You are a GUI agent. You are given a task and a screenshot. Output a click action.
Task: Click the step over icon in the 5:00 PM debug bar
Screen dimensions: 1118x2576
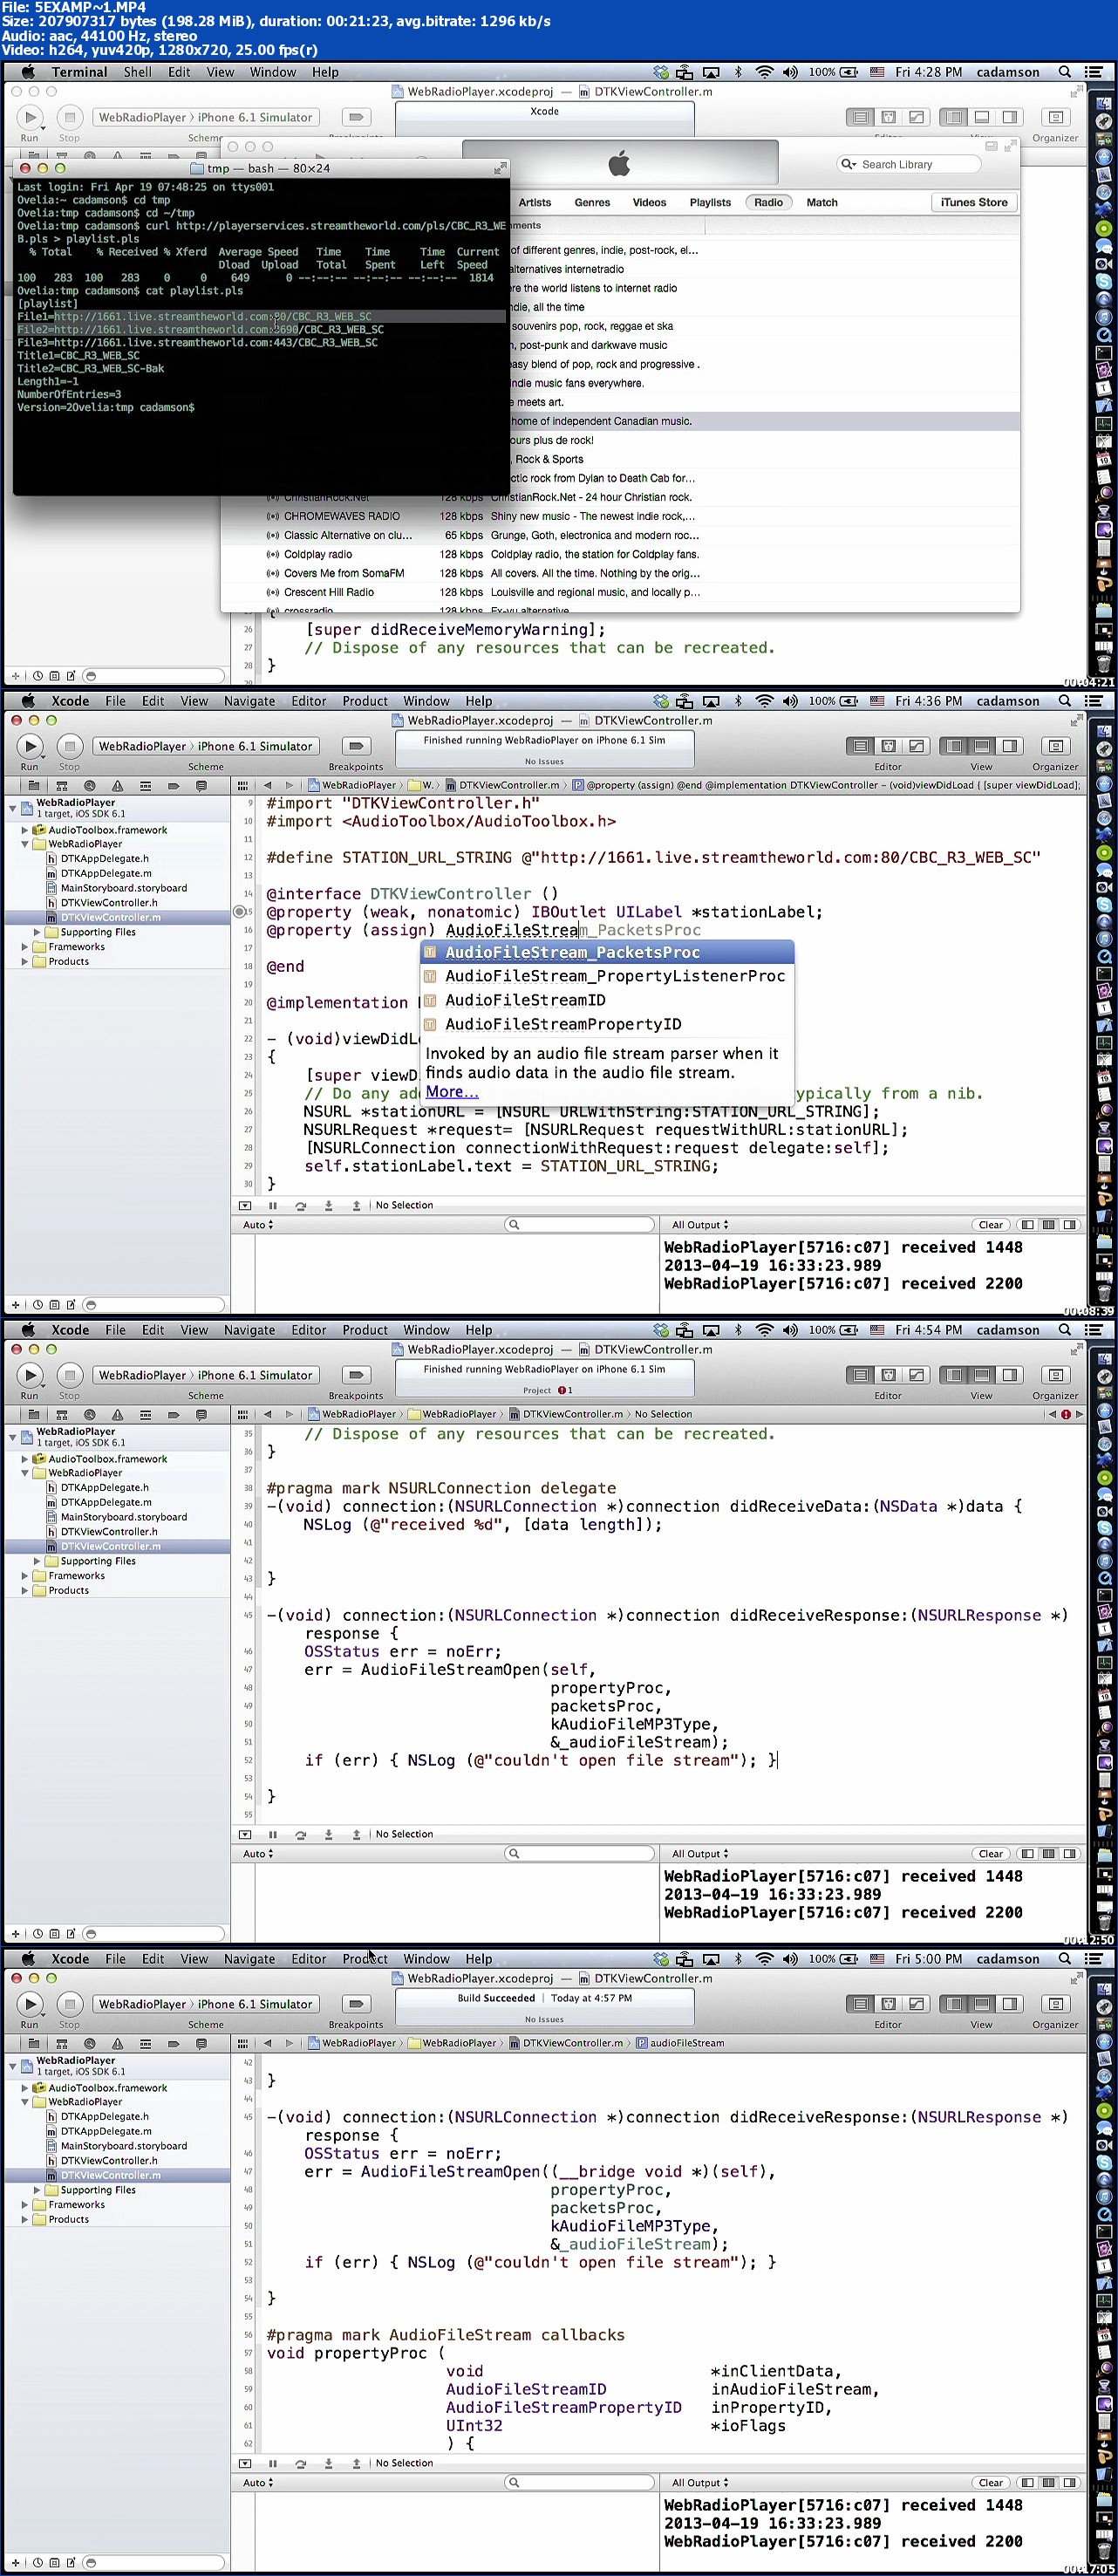(300, 2463)
